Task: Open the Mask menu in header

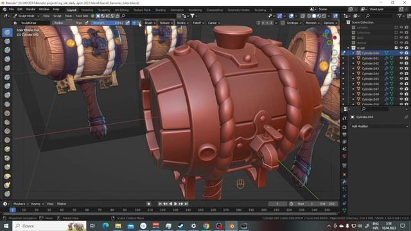Action: click(69, 16)
